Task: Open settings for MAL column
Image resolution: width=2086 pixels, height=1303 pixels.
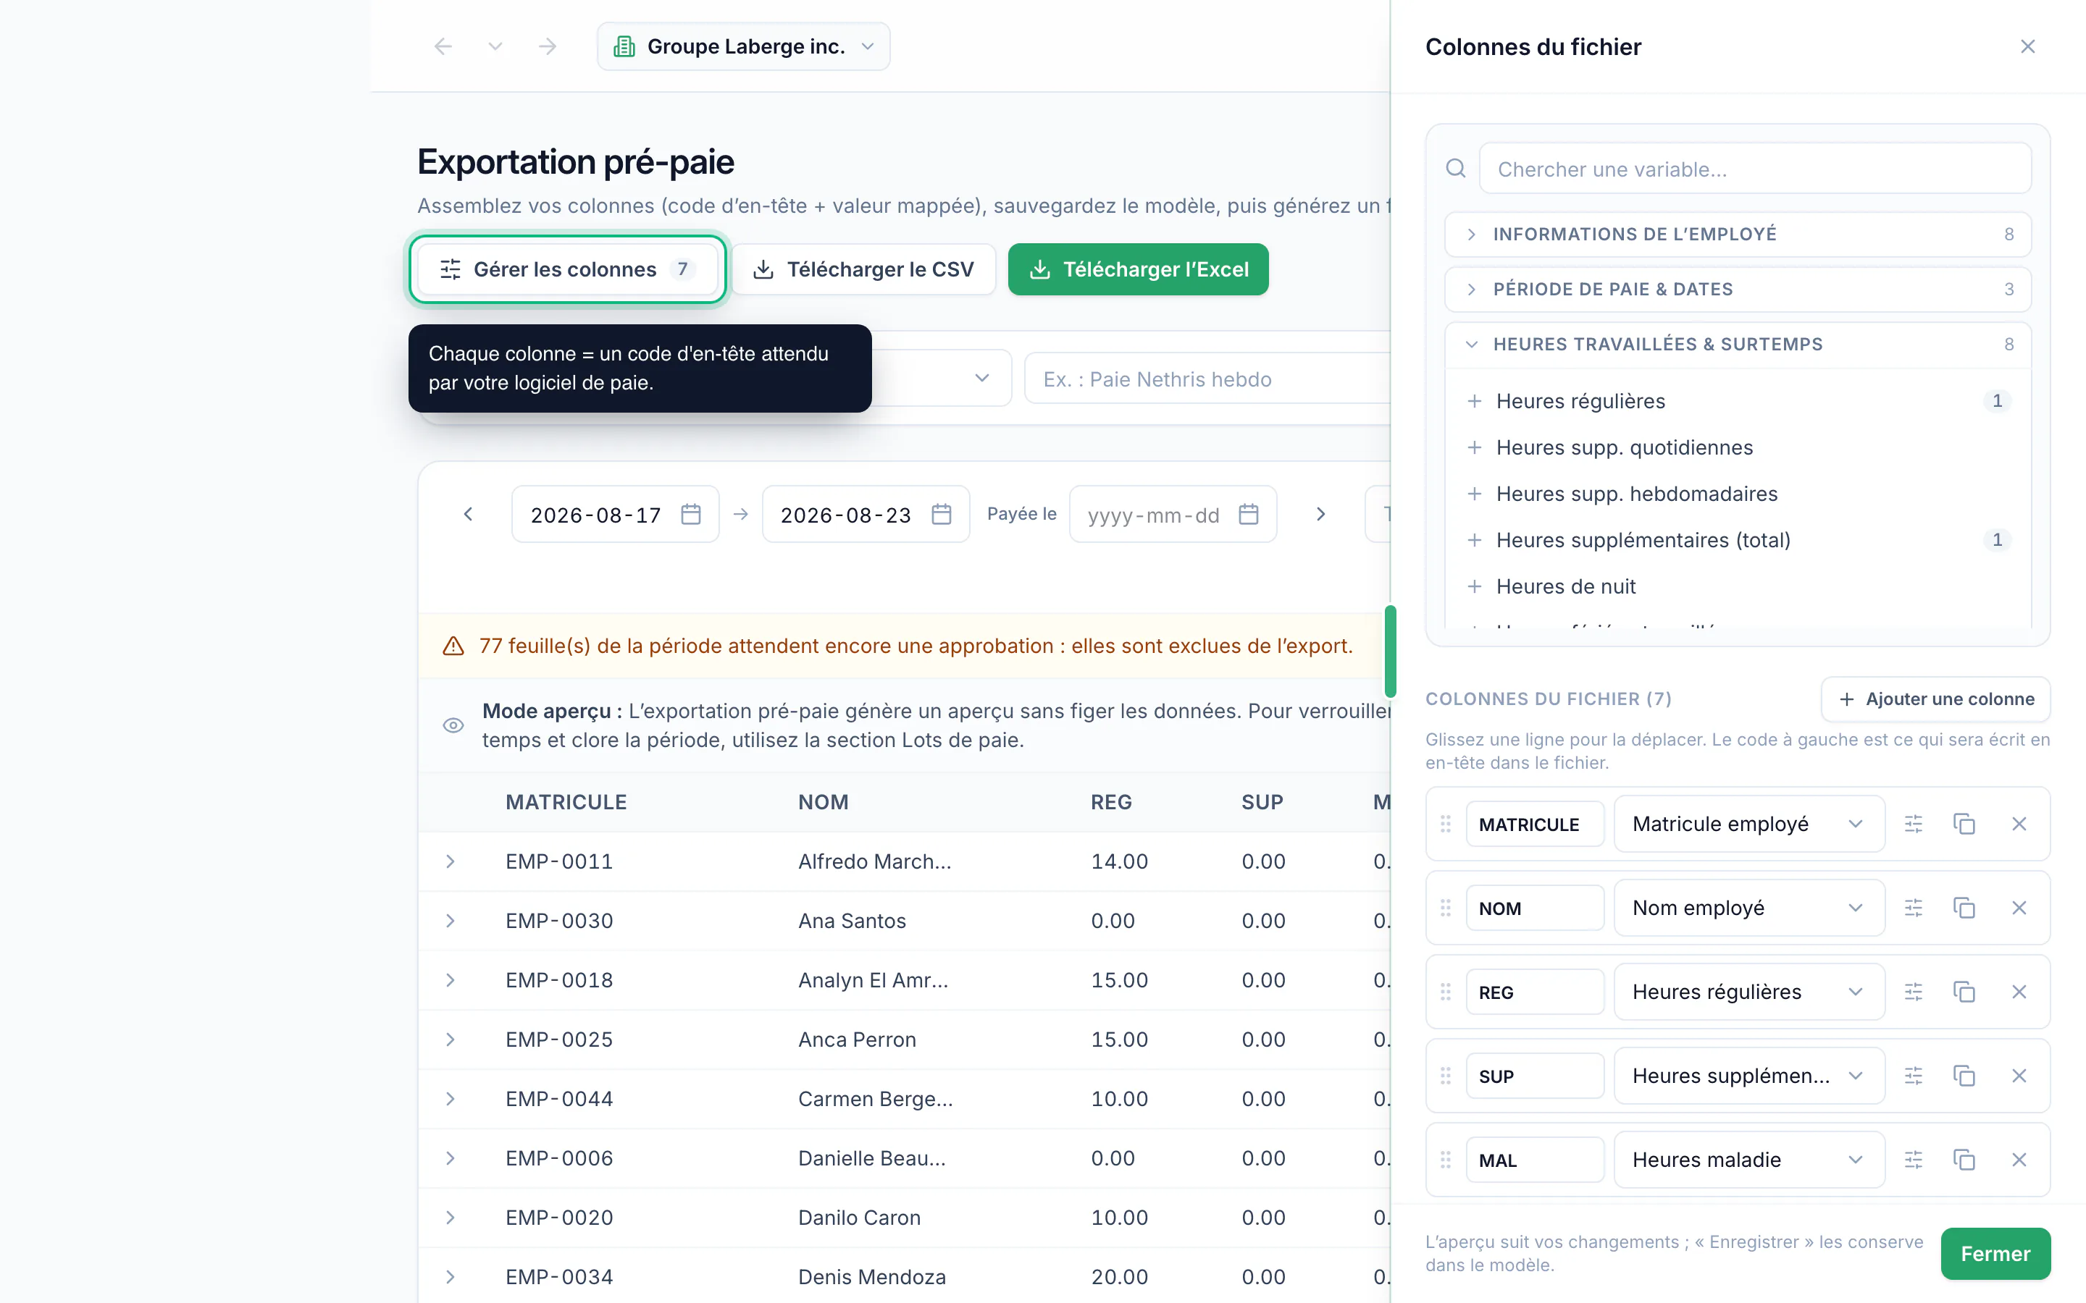Action: point(1914,1160)
